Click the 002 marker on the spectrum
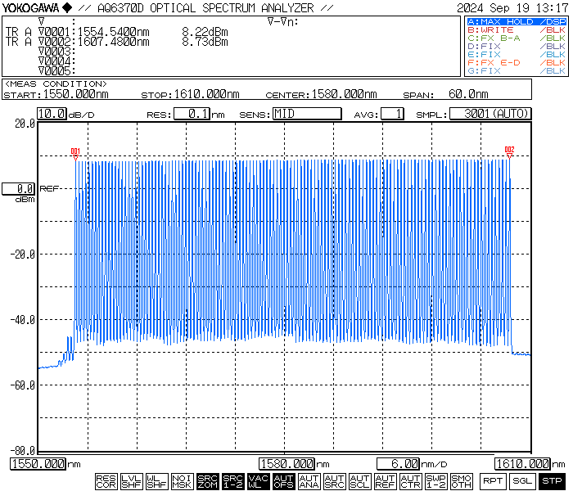The image size is (573, 491). tap(509, 153)
